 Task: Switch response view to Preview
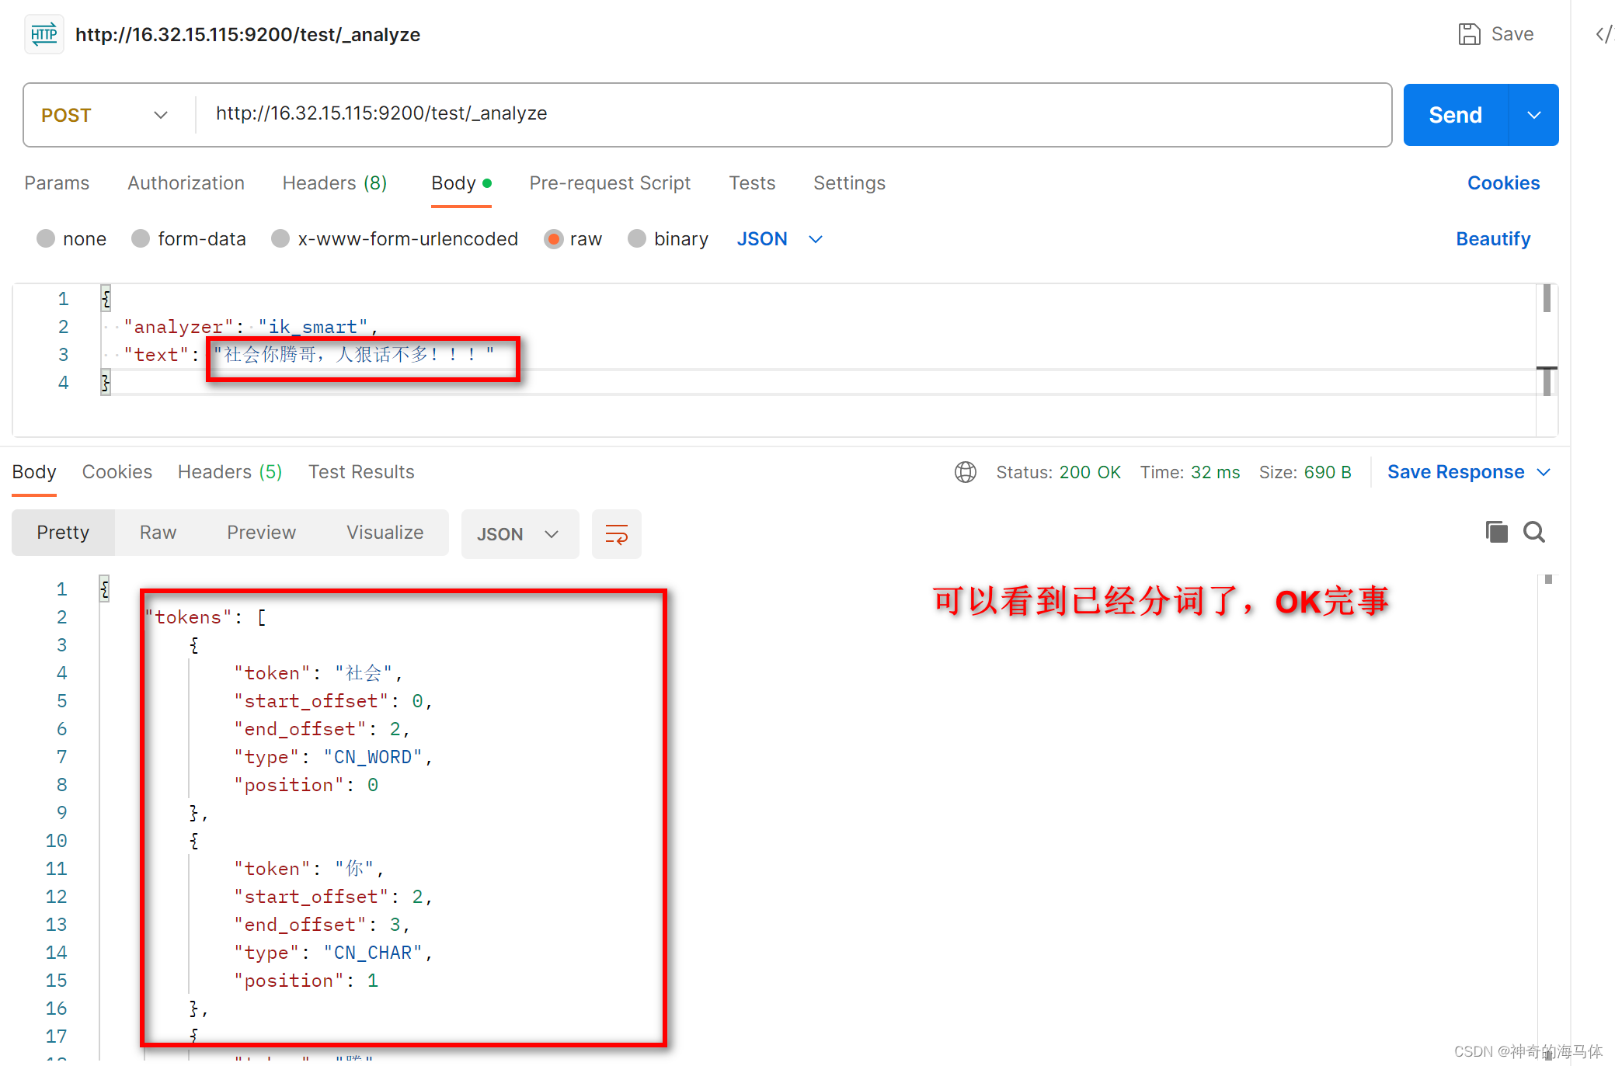pyautogui.click(x=261, y=533)
